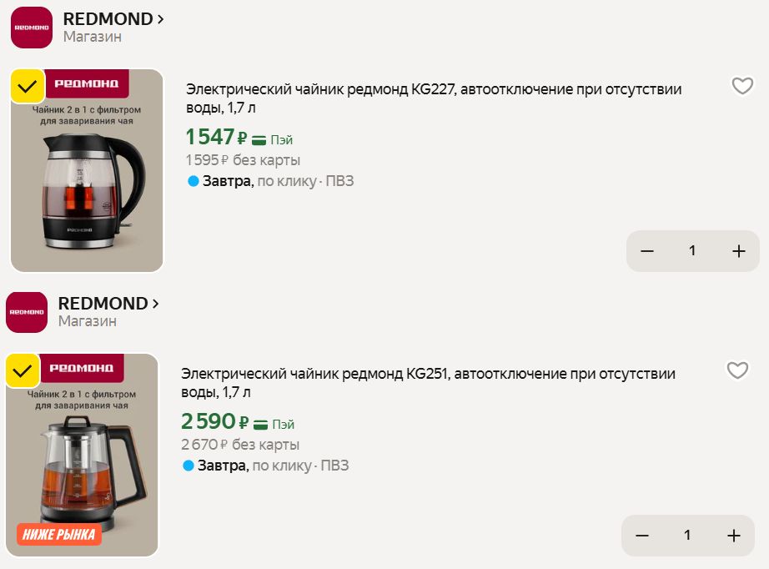Open the KG251 electric kettle product title
This screenshot has width=769, height=569.
[428, 383]
